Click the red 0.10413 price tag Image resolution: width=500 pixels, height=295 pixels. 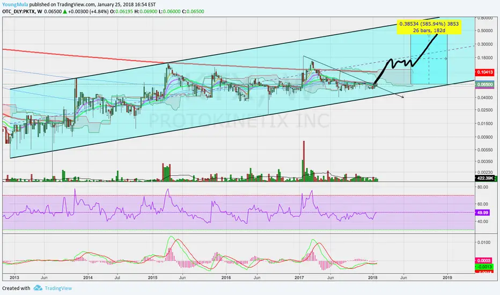point(484,72)
